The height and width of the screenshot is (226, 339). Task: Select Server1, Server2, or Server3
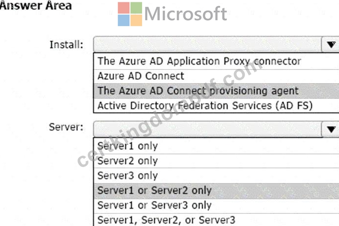tap(216, 220)
